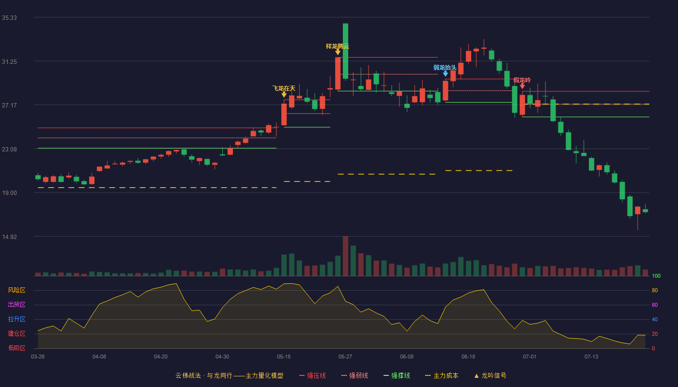
Task: Click the red 假龙吟 signal arrow marker
Action: (522, 86)
